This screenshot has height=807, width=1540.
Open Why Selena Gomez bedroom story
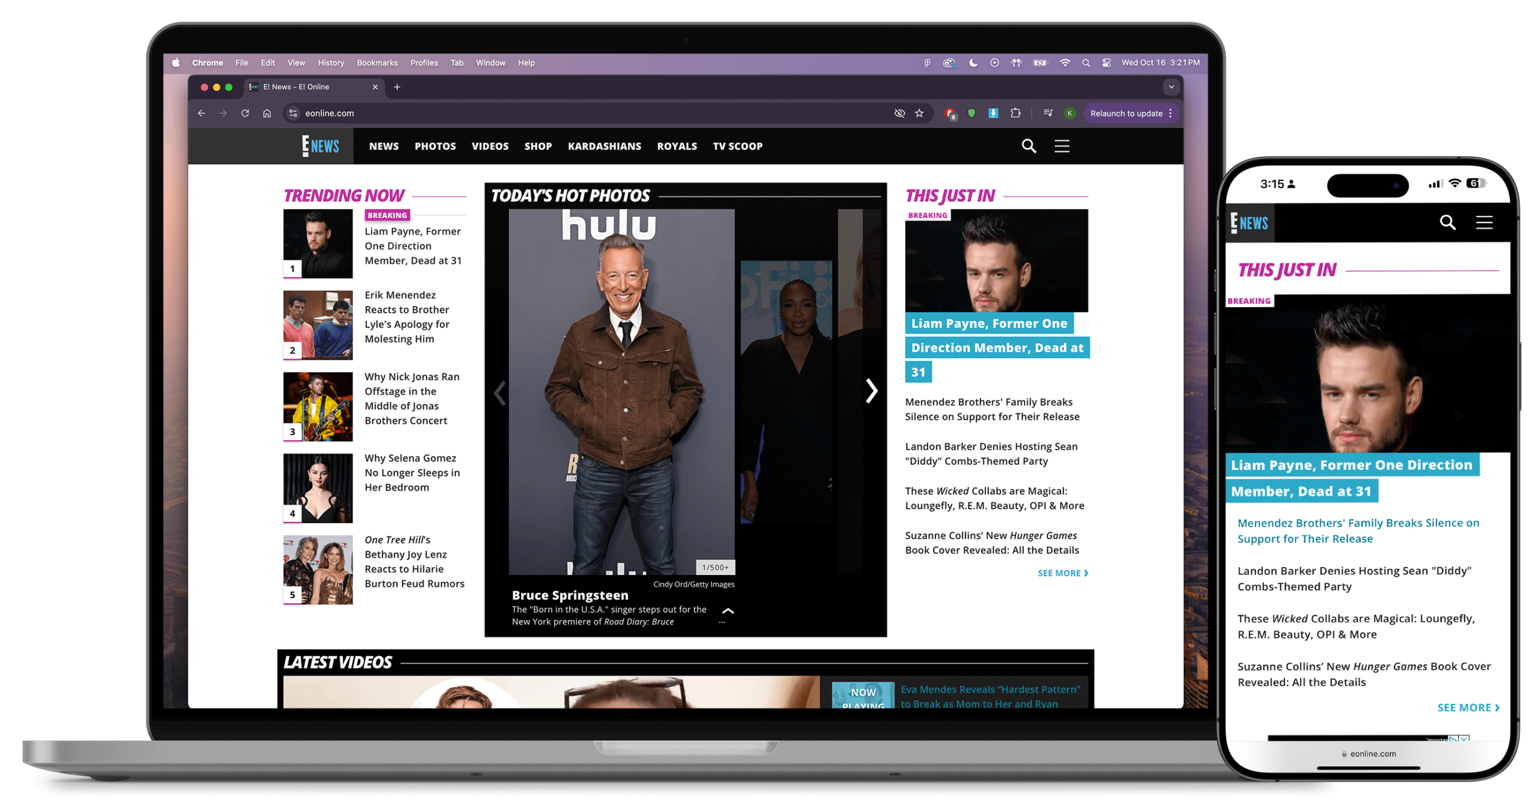point(412,473)
